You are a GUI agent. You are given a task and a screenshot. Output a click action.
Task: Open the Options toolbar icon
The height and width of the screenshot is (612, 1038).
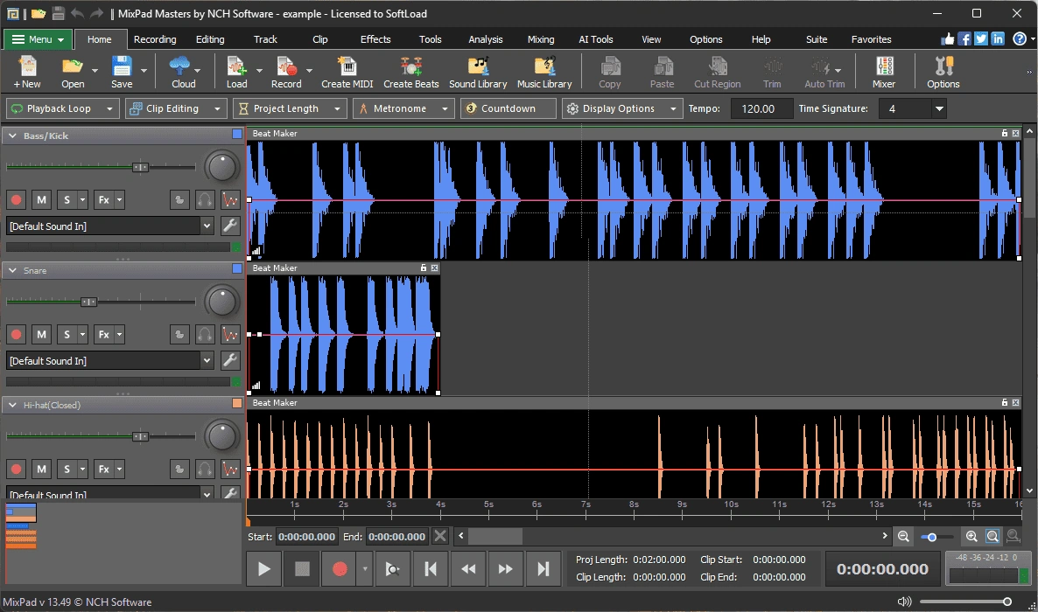(x=943, y=72)
